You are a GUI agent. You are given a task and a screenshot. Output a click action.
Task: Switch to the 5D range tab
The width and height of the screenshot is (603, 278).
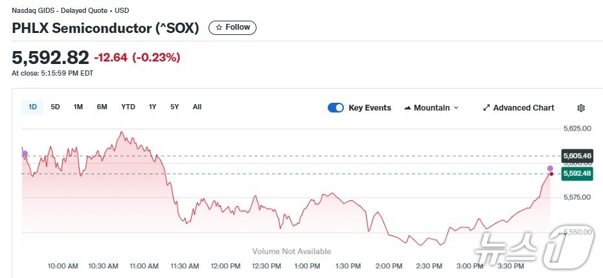point(56,107)
